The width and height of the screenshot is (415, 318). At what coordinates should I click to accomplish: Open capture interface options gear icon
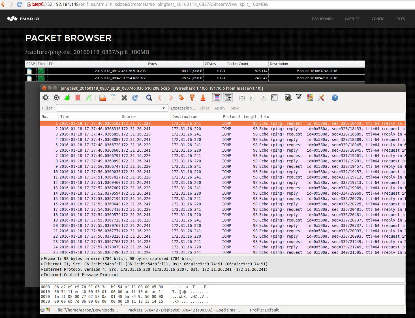click(56, 98)
